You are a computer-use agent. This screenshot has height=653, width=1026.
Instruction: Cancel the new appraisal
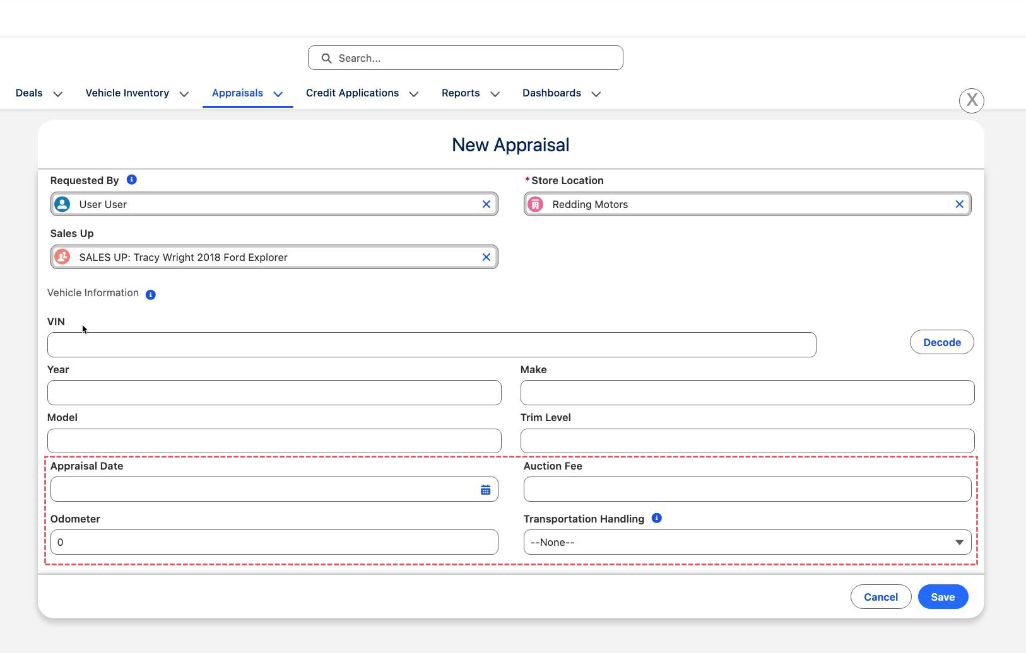[x=881, y=597]
